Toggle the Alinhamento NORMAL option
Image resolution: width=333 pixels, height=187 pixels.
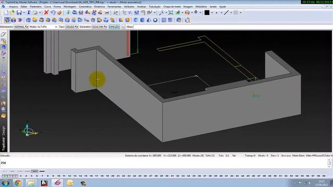[x=21, y=26]
